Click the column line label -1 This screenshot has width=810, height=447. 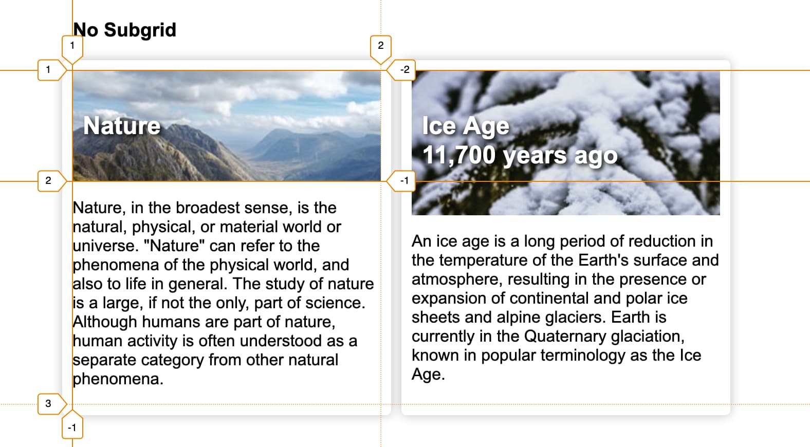72,427
